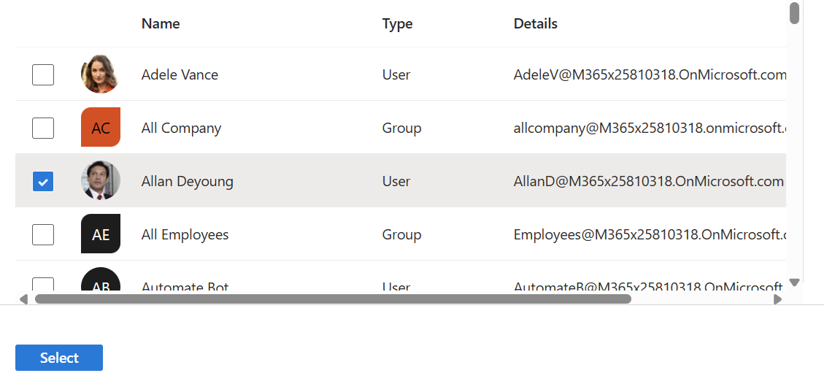Screen dimensions: 824x392
Task: Enable the All Employees checkbox
Action: click(x=43, y=234)
